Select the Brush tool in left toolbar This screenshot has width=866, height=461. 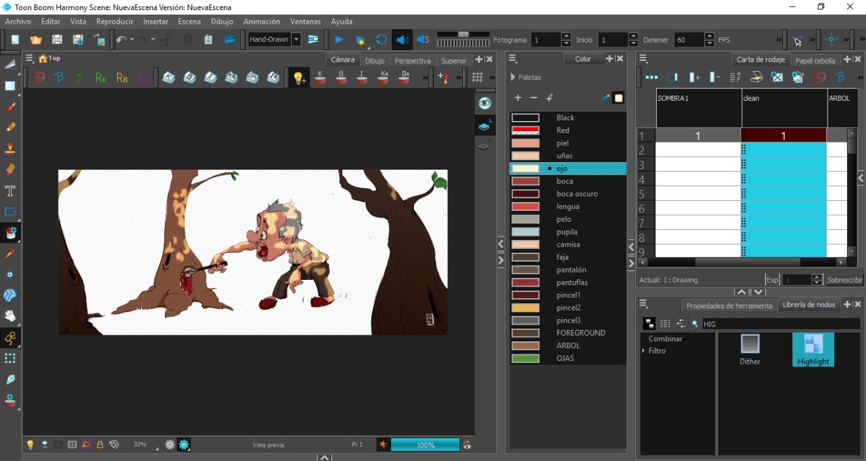pos(10,107)
